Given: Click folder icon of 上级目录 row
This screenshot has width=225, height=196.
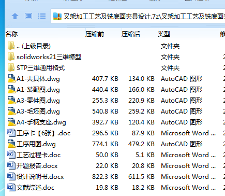Looking at the screenshot, I should (11, 46).
